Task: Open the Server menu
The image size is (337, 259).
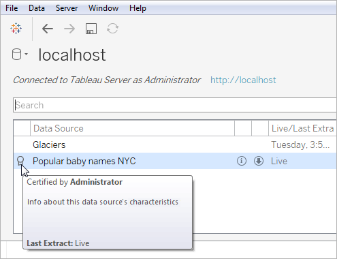Action: click(67, 8)
